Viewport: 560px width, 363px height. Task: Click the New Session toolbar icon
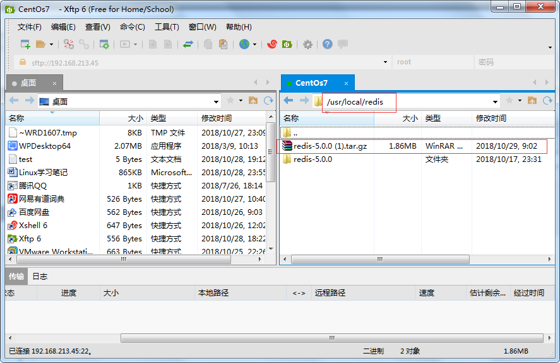pos(25,44)
